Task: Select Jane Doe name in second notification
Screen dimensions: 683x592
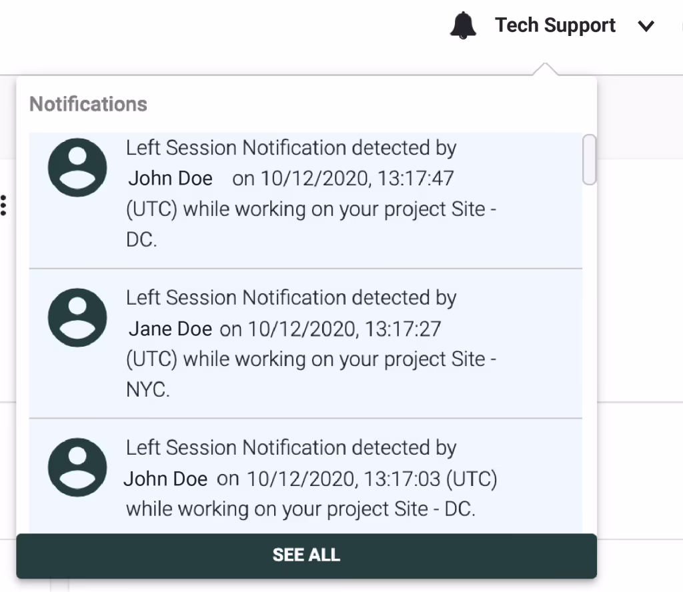Action: pyautogui.click(x=170, y=329)
